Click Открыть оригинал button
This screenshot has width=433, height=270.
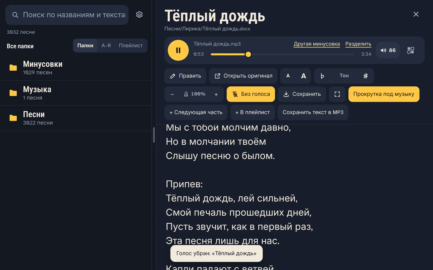243,76
